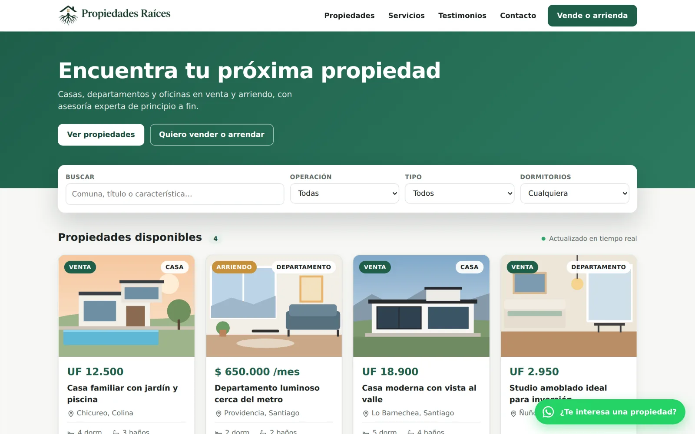Click the VENTA badge on the UF 12.500 card

click(x=80, y=267)
